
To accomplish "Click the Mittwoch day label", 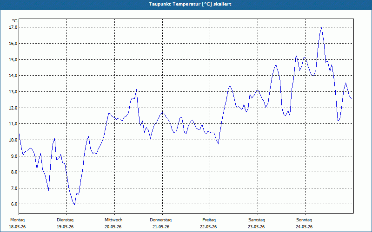I will 113,220.
